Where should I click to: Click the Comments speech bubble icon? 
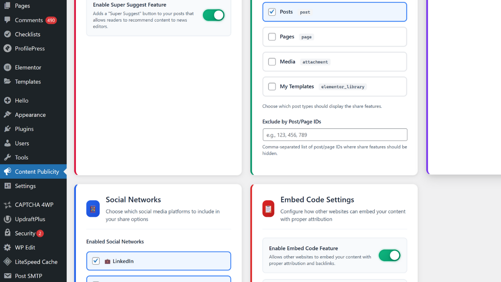[x=7, y=20]
